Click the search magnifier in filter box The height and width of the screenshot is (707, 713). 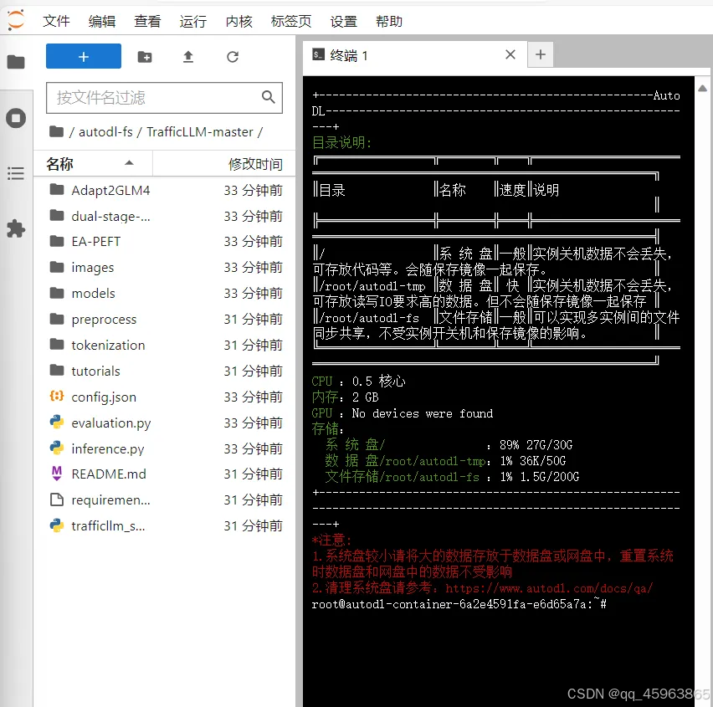pos(269,97)
